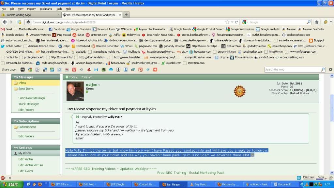The image size is (334, 188).
Task: Open a new tab with the plus button
Action: [x=126, y=15]
